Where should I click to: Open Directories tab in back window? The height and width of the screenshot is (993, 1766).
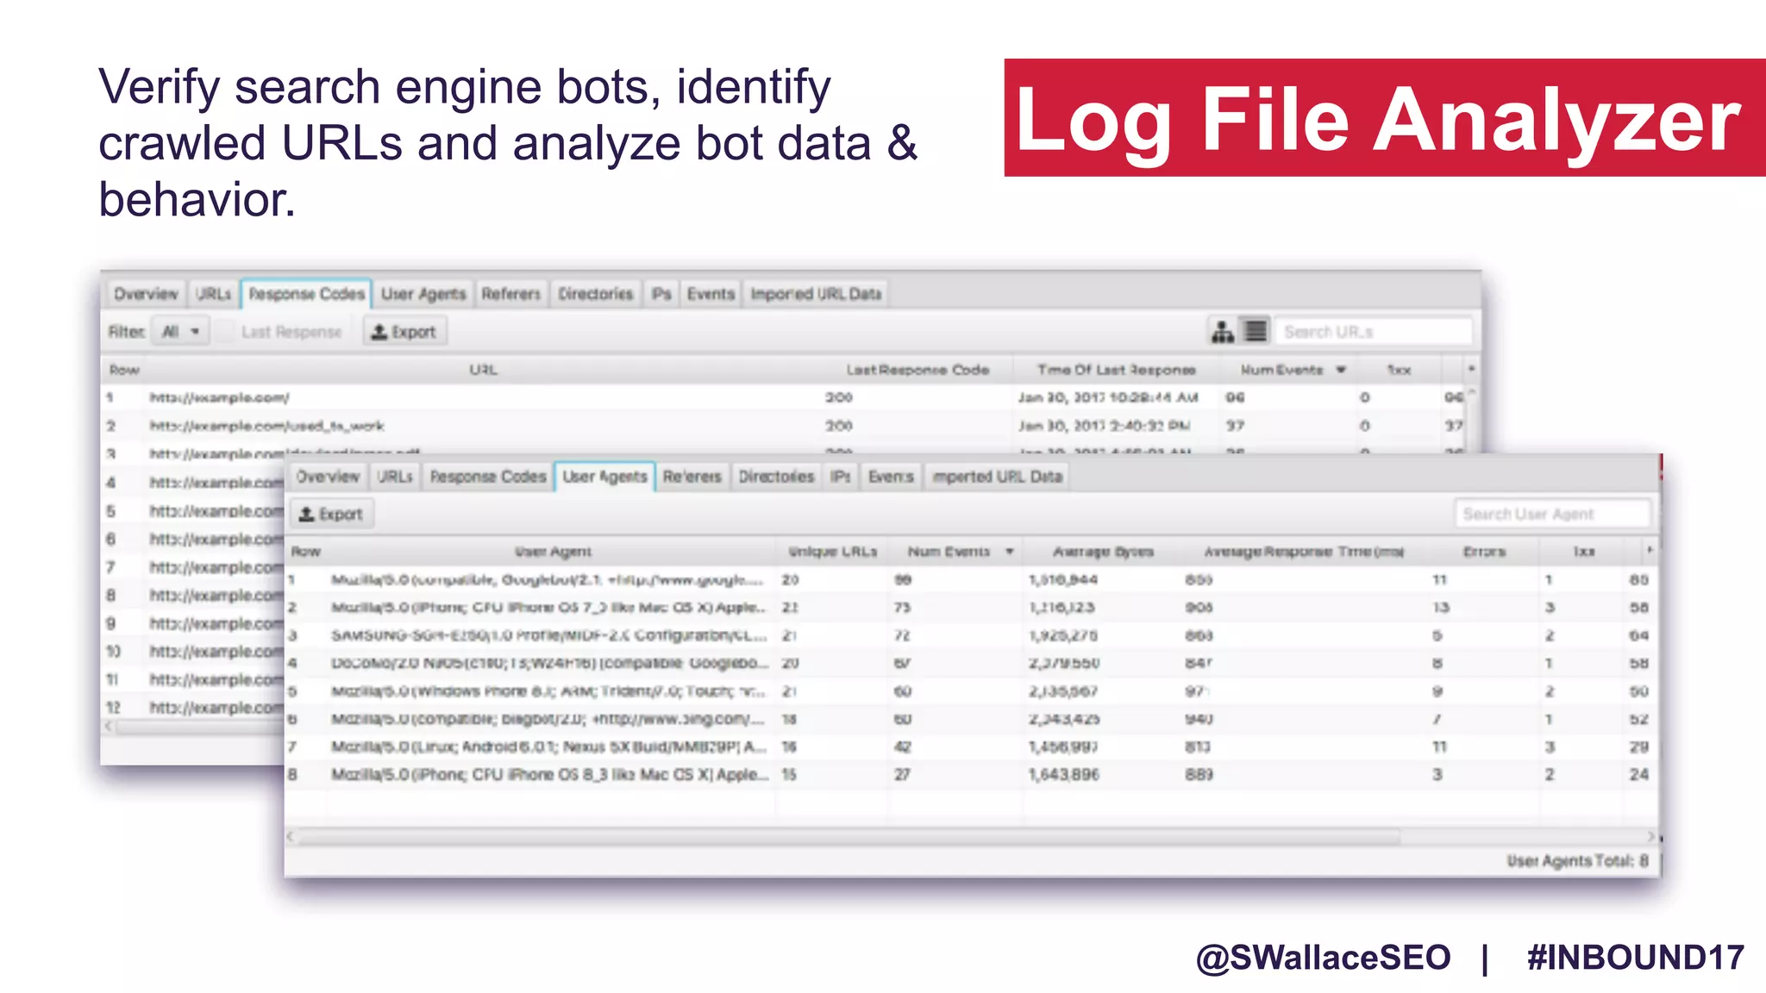pos(595,294)
